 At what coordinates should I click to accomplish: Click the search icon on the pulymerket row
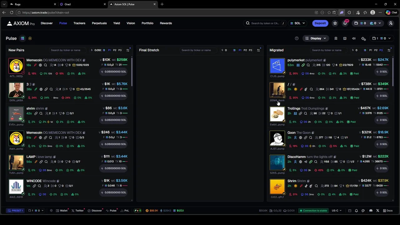coord(308,65)
